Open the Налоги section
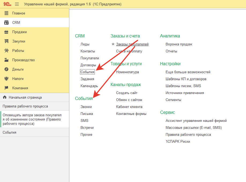The height and width of the screenshot is (182, 246). (35, 79)
